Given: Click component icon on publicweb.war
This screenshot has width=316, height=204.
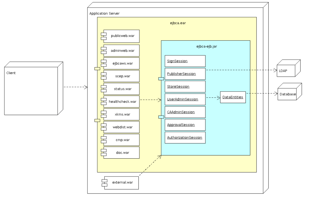Looking at the screenshot, I should [x=104, y=36].
